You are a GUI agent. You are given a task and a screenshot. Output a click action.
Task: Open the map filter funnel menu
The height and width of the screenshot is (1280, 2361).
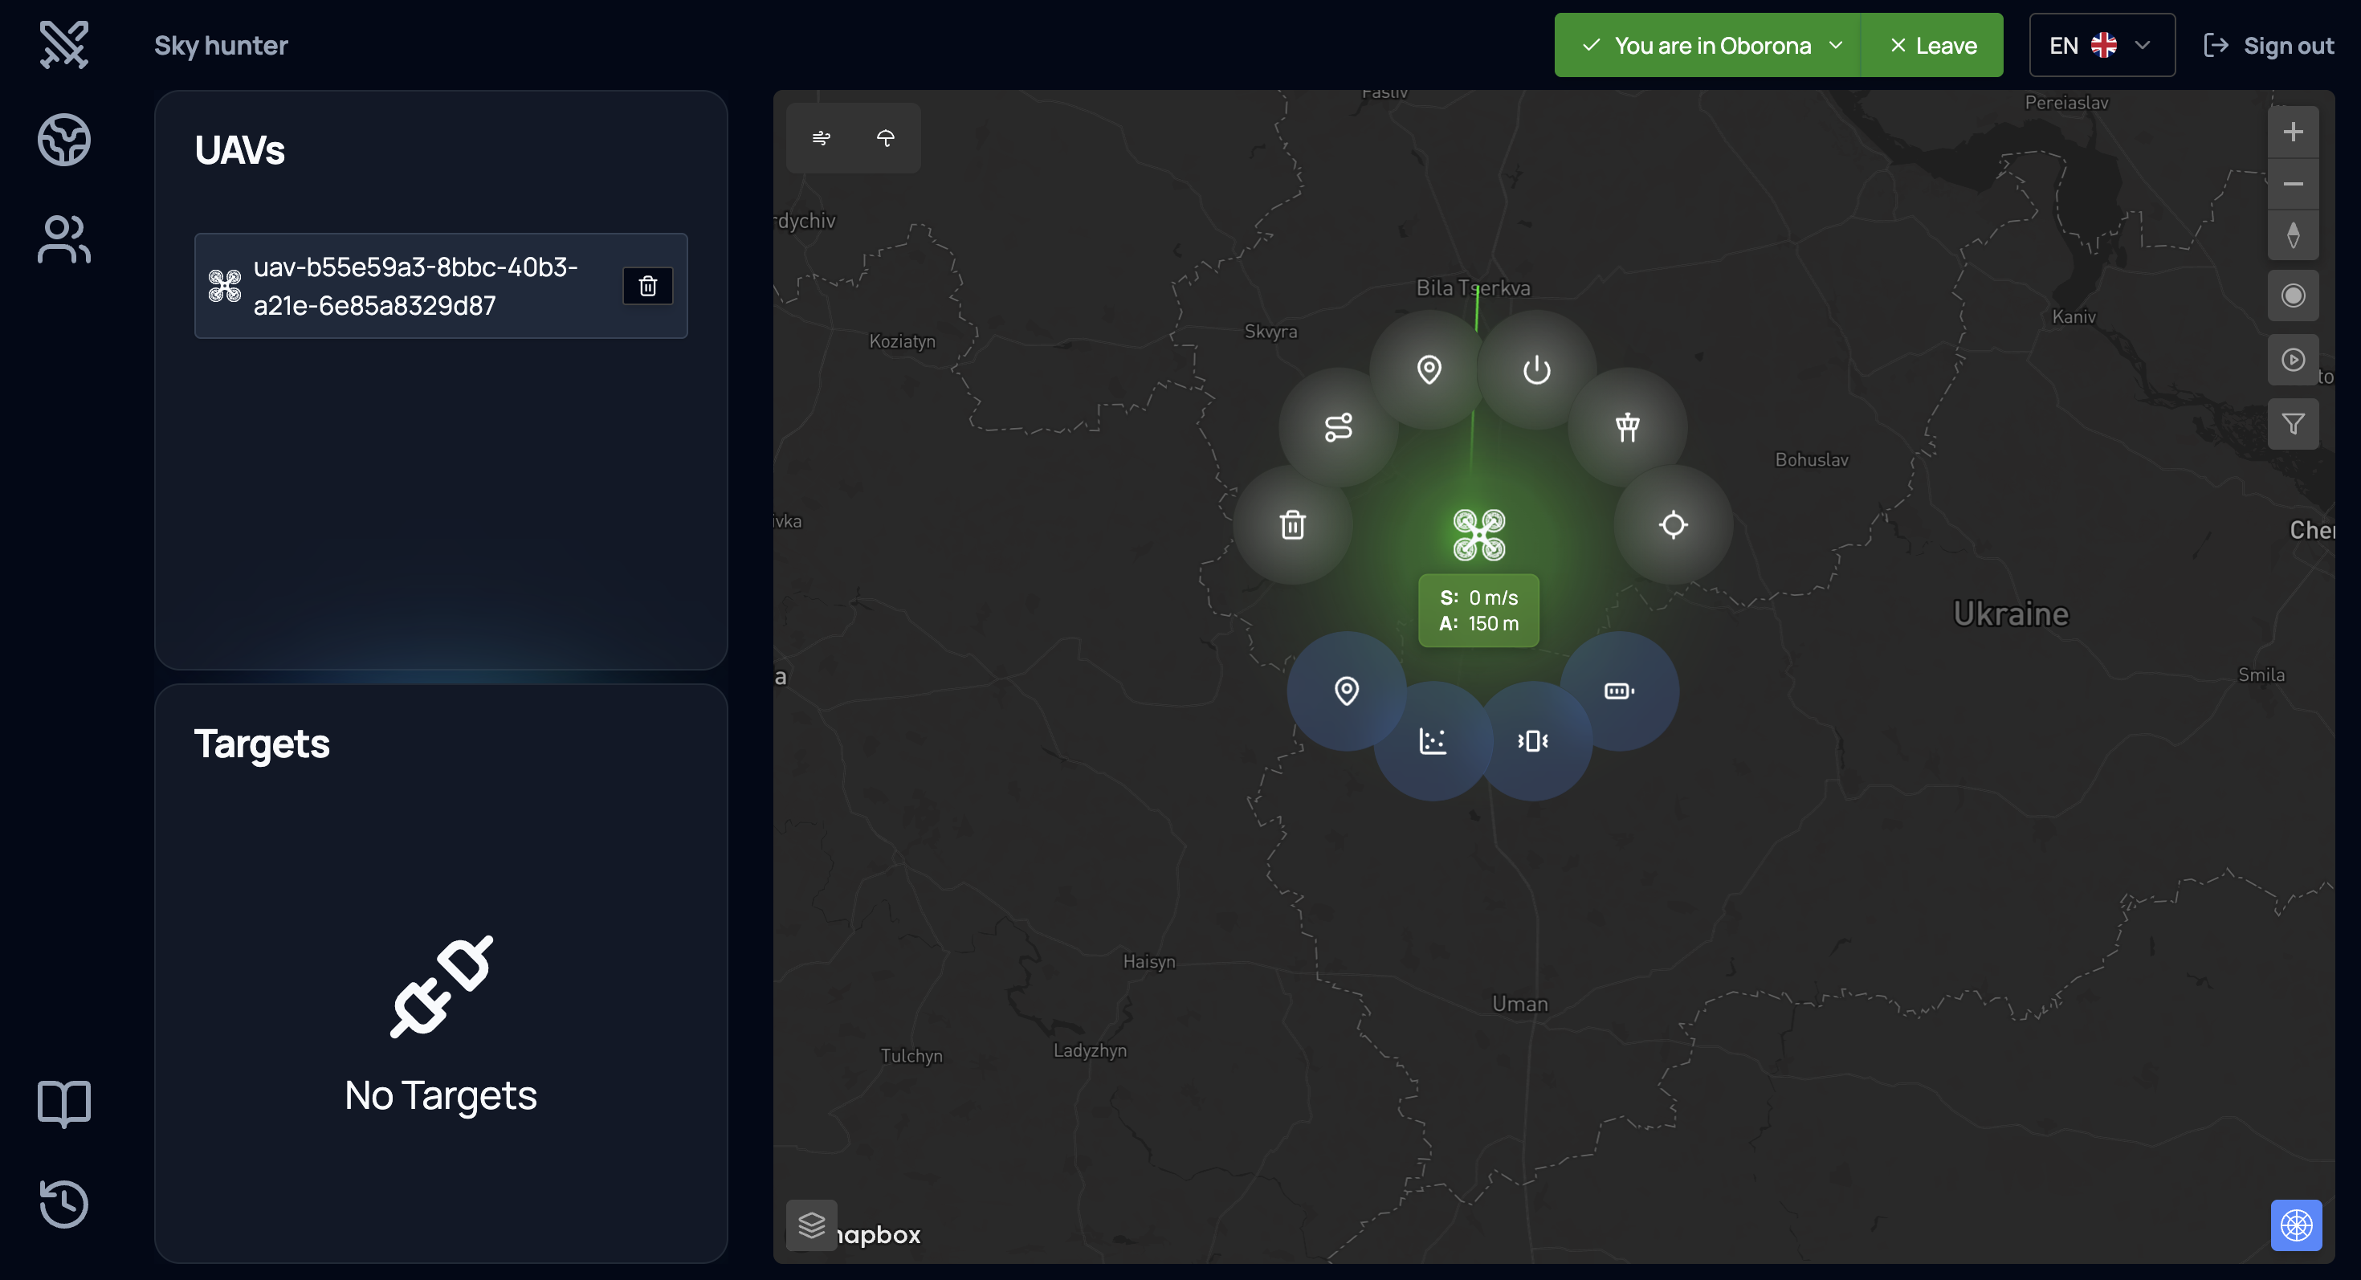click(2292, 424)
